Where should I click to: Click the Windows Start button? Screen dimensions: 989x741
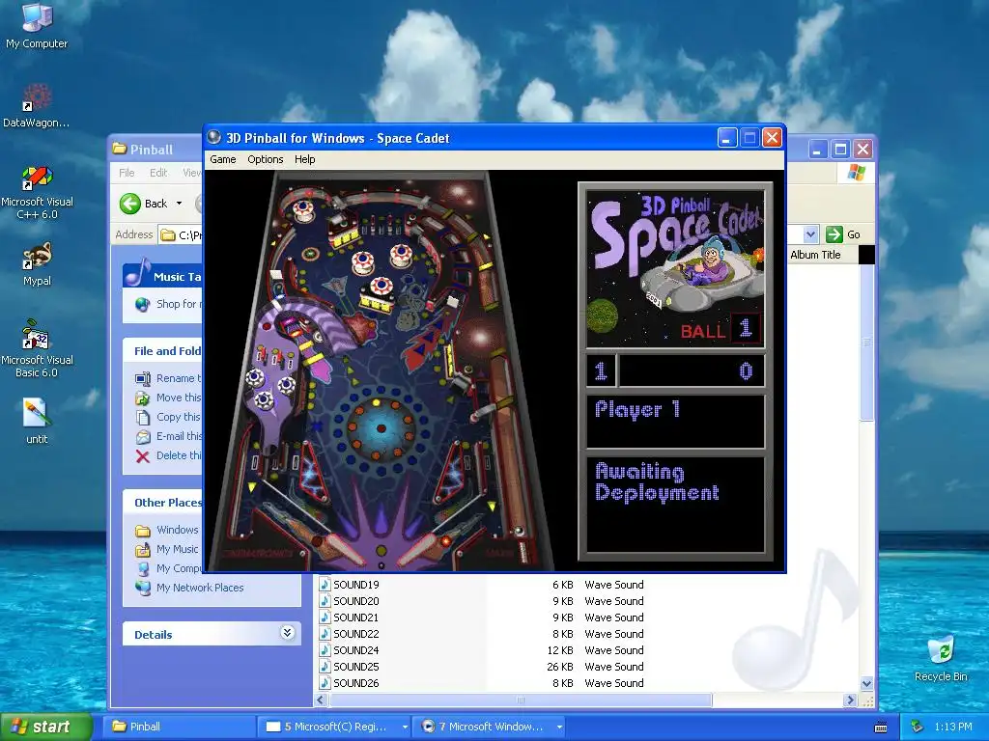pos(46,727)
